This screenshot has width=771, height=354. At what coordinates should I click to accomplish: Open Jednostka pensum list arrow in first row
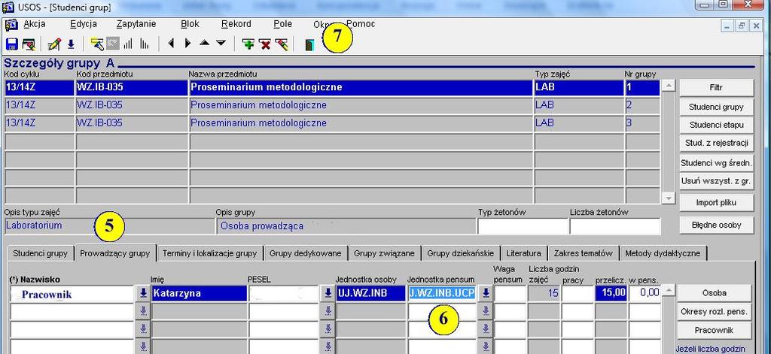(486, 293)
